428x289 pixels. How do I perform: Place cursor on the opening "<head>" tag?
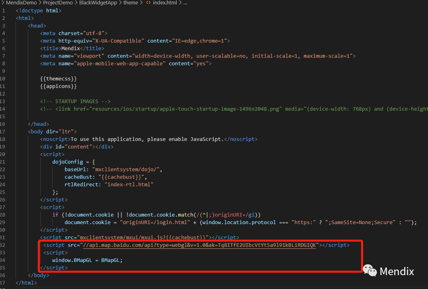click(x=37, y=25)
